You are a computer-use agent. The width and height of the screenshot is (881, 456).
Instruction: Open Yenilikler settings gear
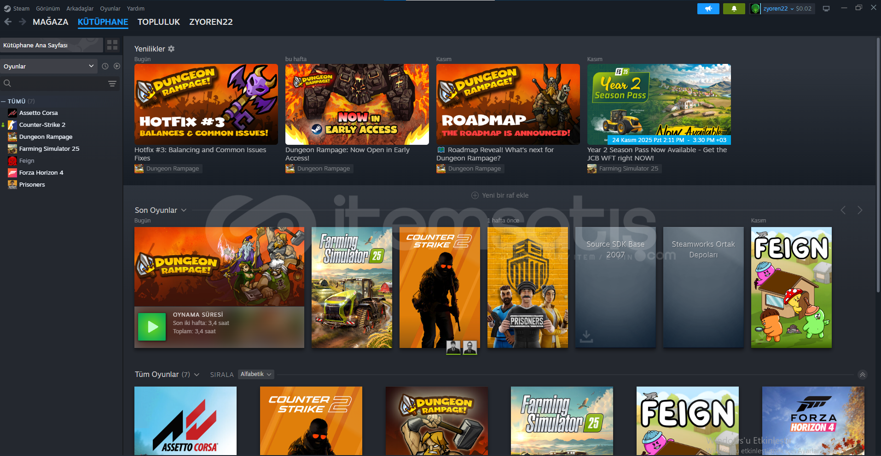pos(171,49)
